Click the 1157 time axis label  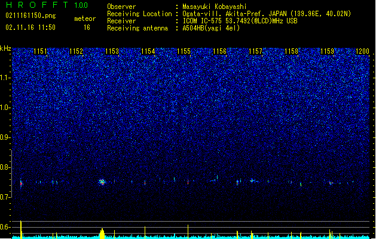click(x=256, y=51)
